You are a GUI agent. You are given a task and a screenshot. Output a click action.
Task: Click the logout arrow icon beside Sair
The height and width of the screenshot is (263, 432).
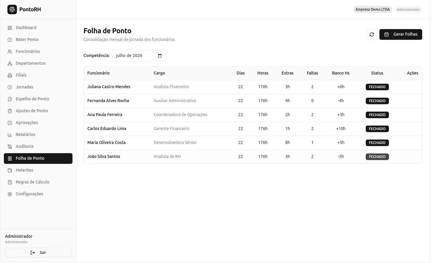tap(33, 253)
